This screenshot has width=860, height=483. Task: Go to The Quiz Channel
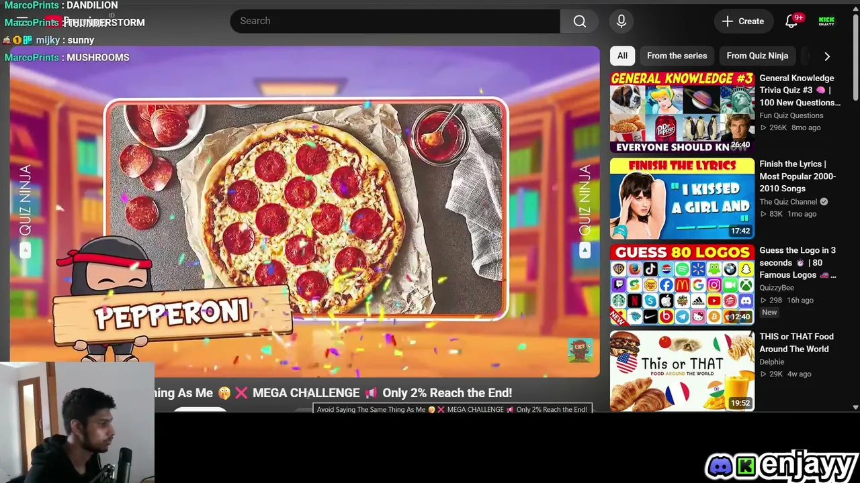tap(788, 201)
